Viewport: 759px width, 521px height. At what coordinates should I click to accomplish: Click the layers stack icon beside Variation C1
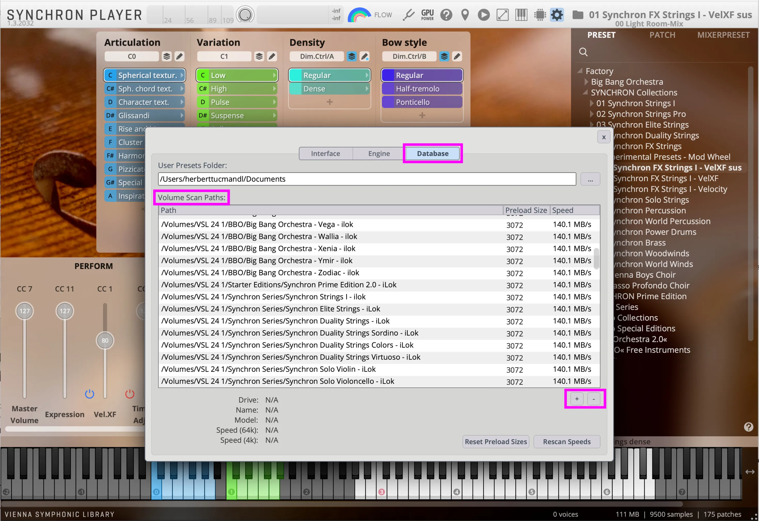(259, 57)
